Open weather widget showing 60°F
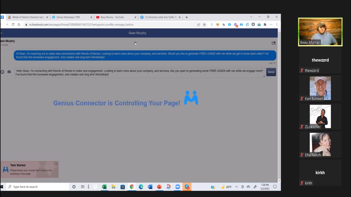 [x=227, y=187]
